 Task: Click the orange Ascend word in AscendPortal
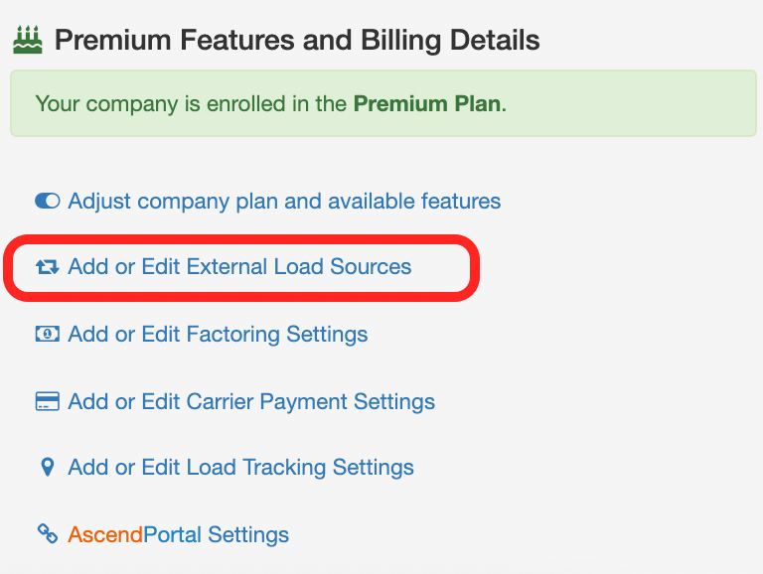tap(105, 534)
